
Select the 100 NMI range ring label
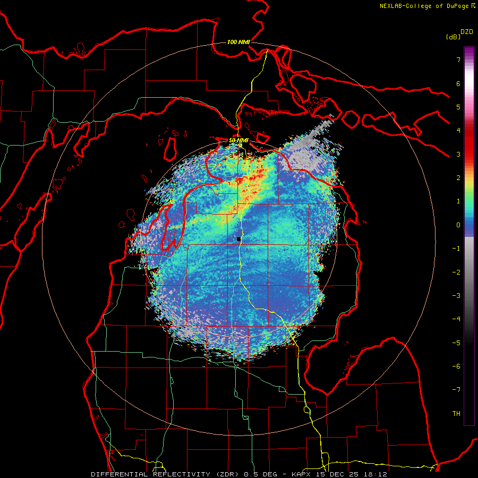point(238,42)
